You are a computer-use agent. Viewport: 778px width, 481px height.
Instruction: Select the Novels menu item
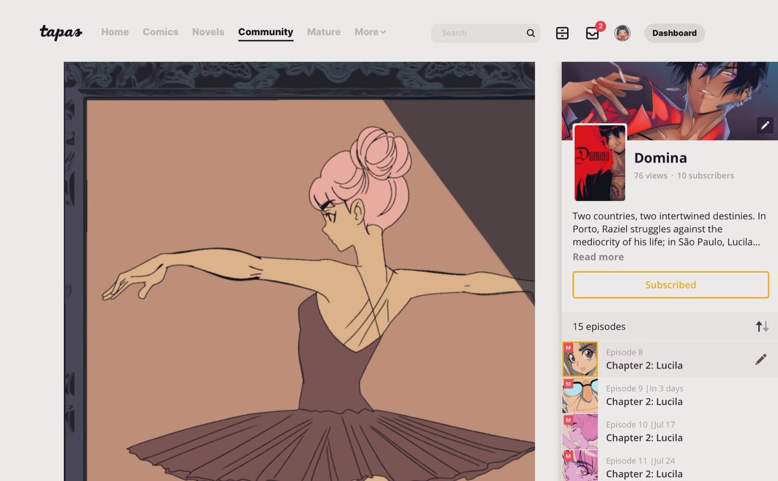tap(207, 32)
